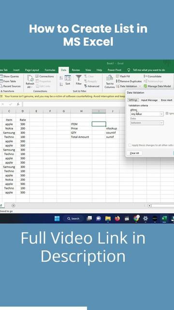Click From Table command
The width and height of the screenshot is (174, 310).
8,81
